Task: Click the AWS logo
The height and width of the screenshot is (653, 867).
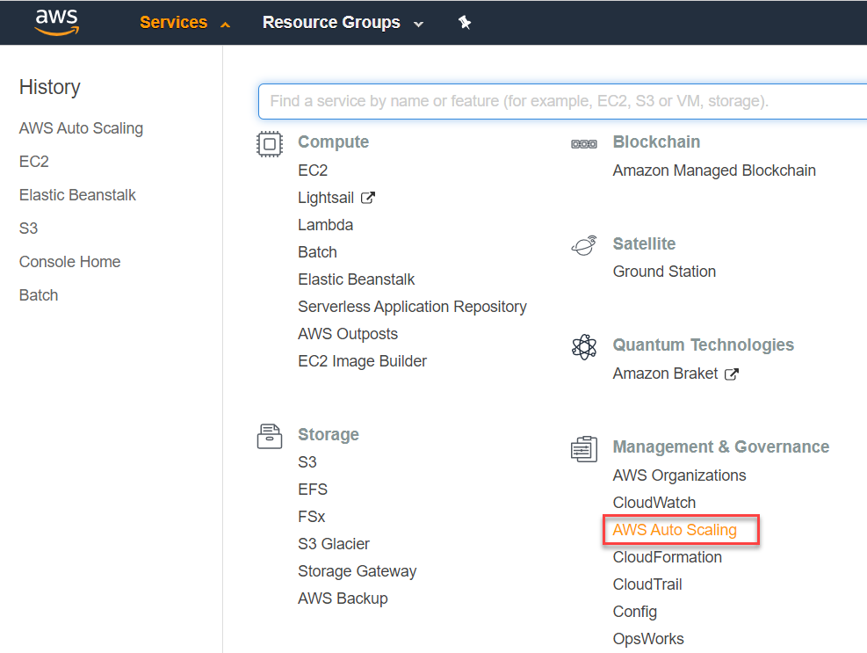Action: 56,22
